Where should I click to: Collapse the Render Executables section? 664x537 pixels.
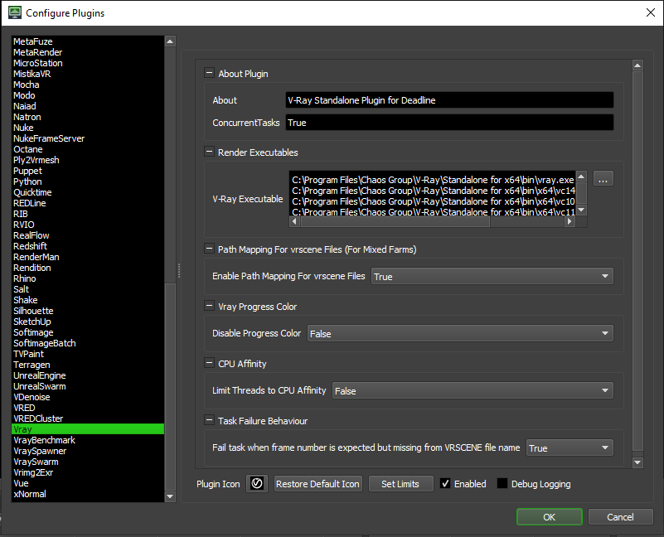click(209, 152)
